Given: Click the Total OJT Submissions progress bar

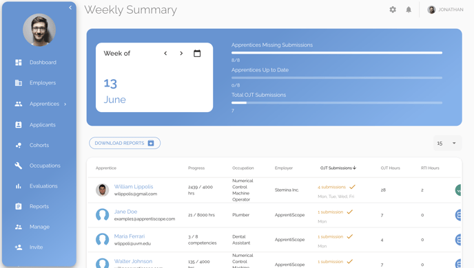Looking at the screenshot, I should (337, 103).
